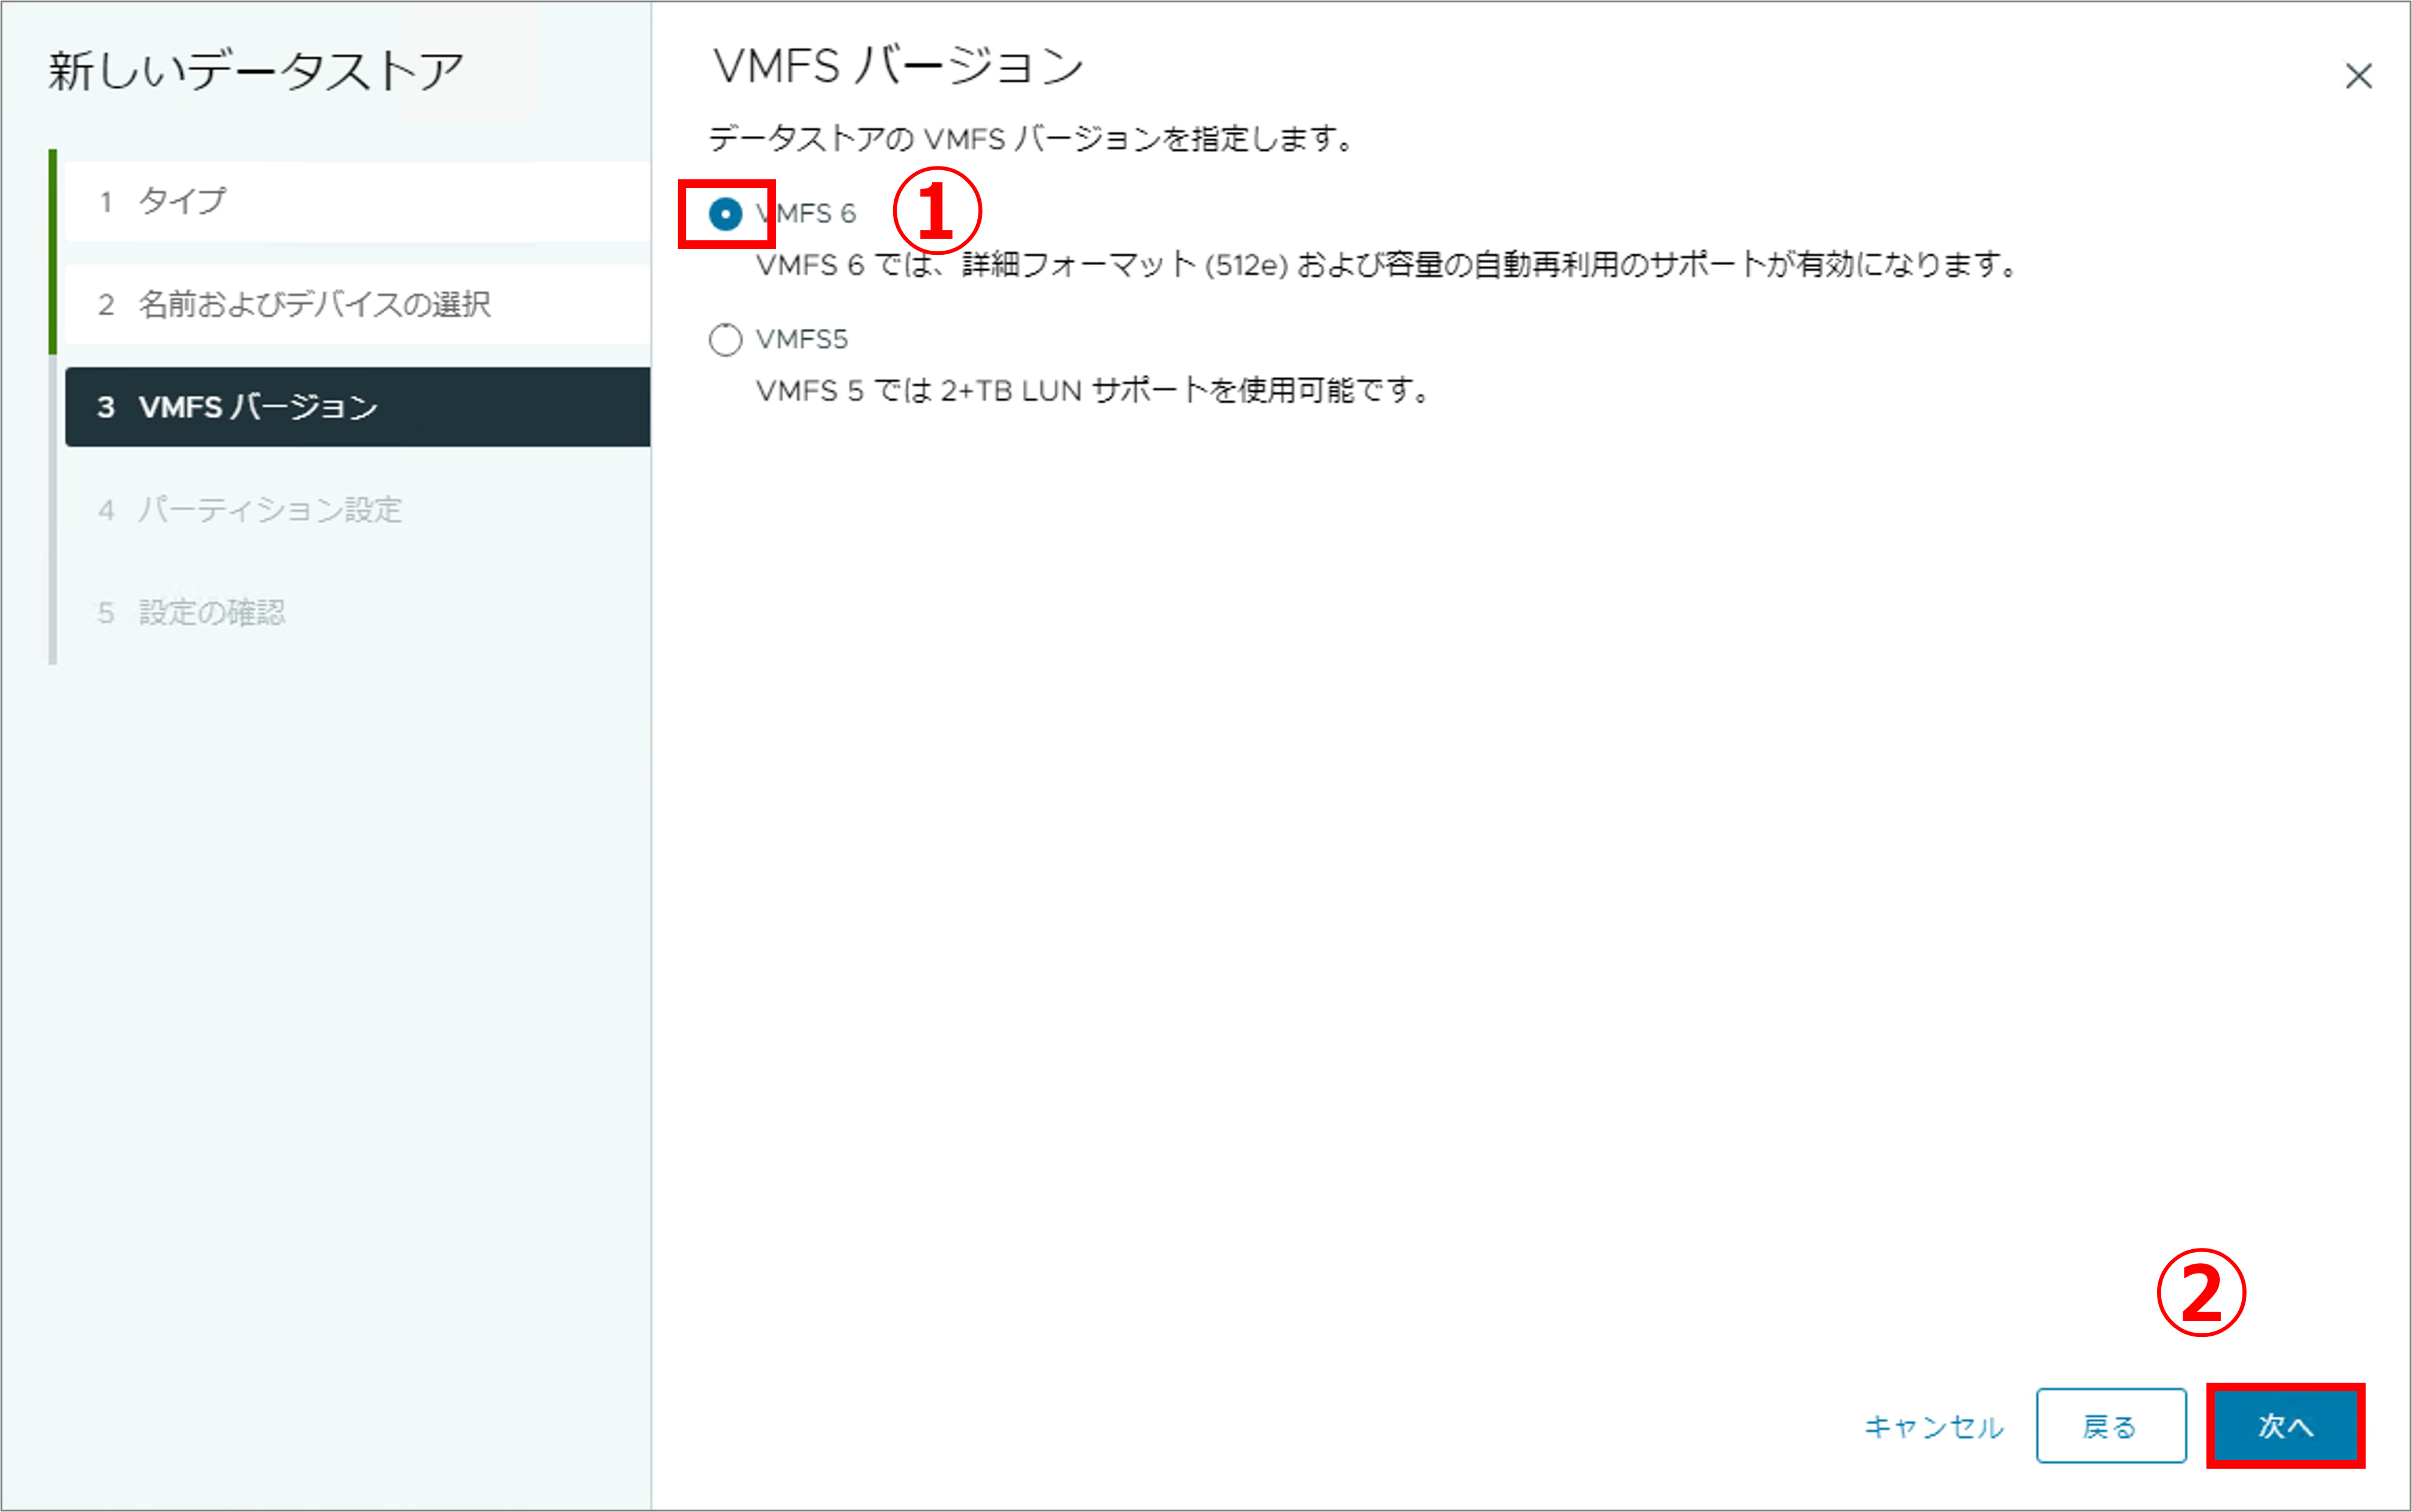This screenshot has width=2412, height=1512.
Task: Click the 戻る (Back) button
Action: [2111, 1425]
